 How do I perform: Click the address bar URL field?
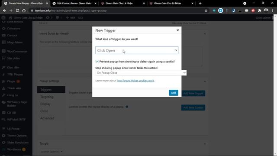tap(116, 10)
